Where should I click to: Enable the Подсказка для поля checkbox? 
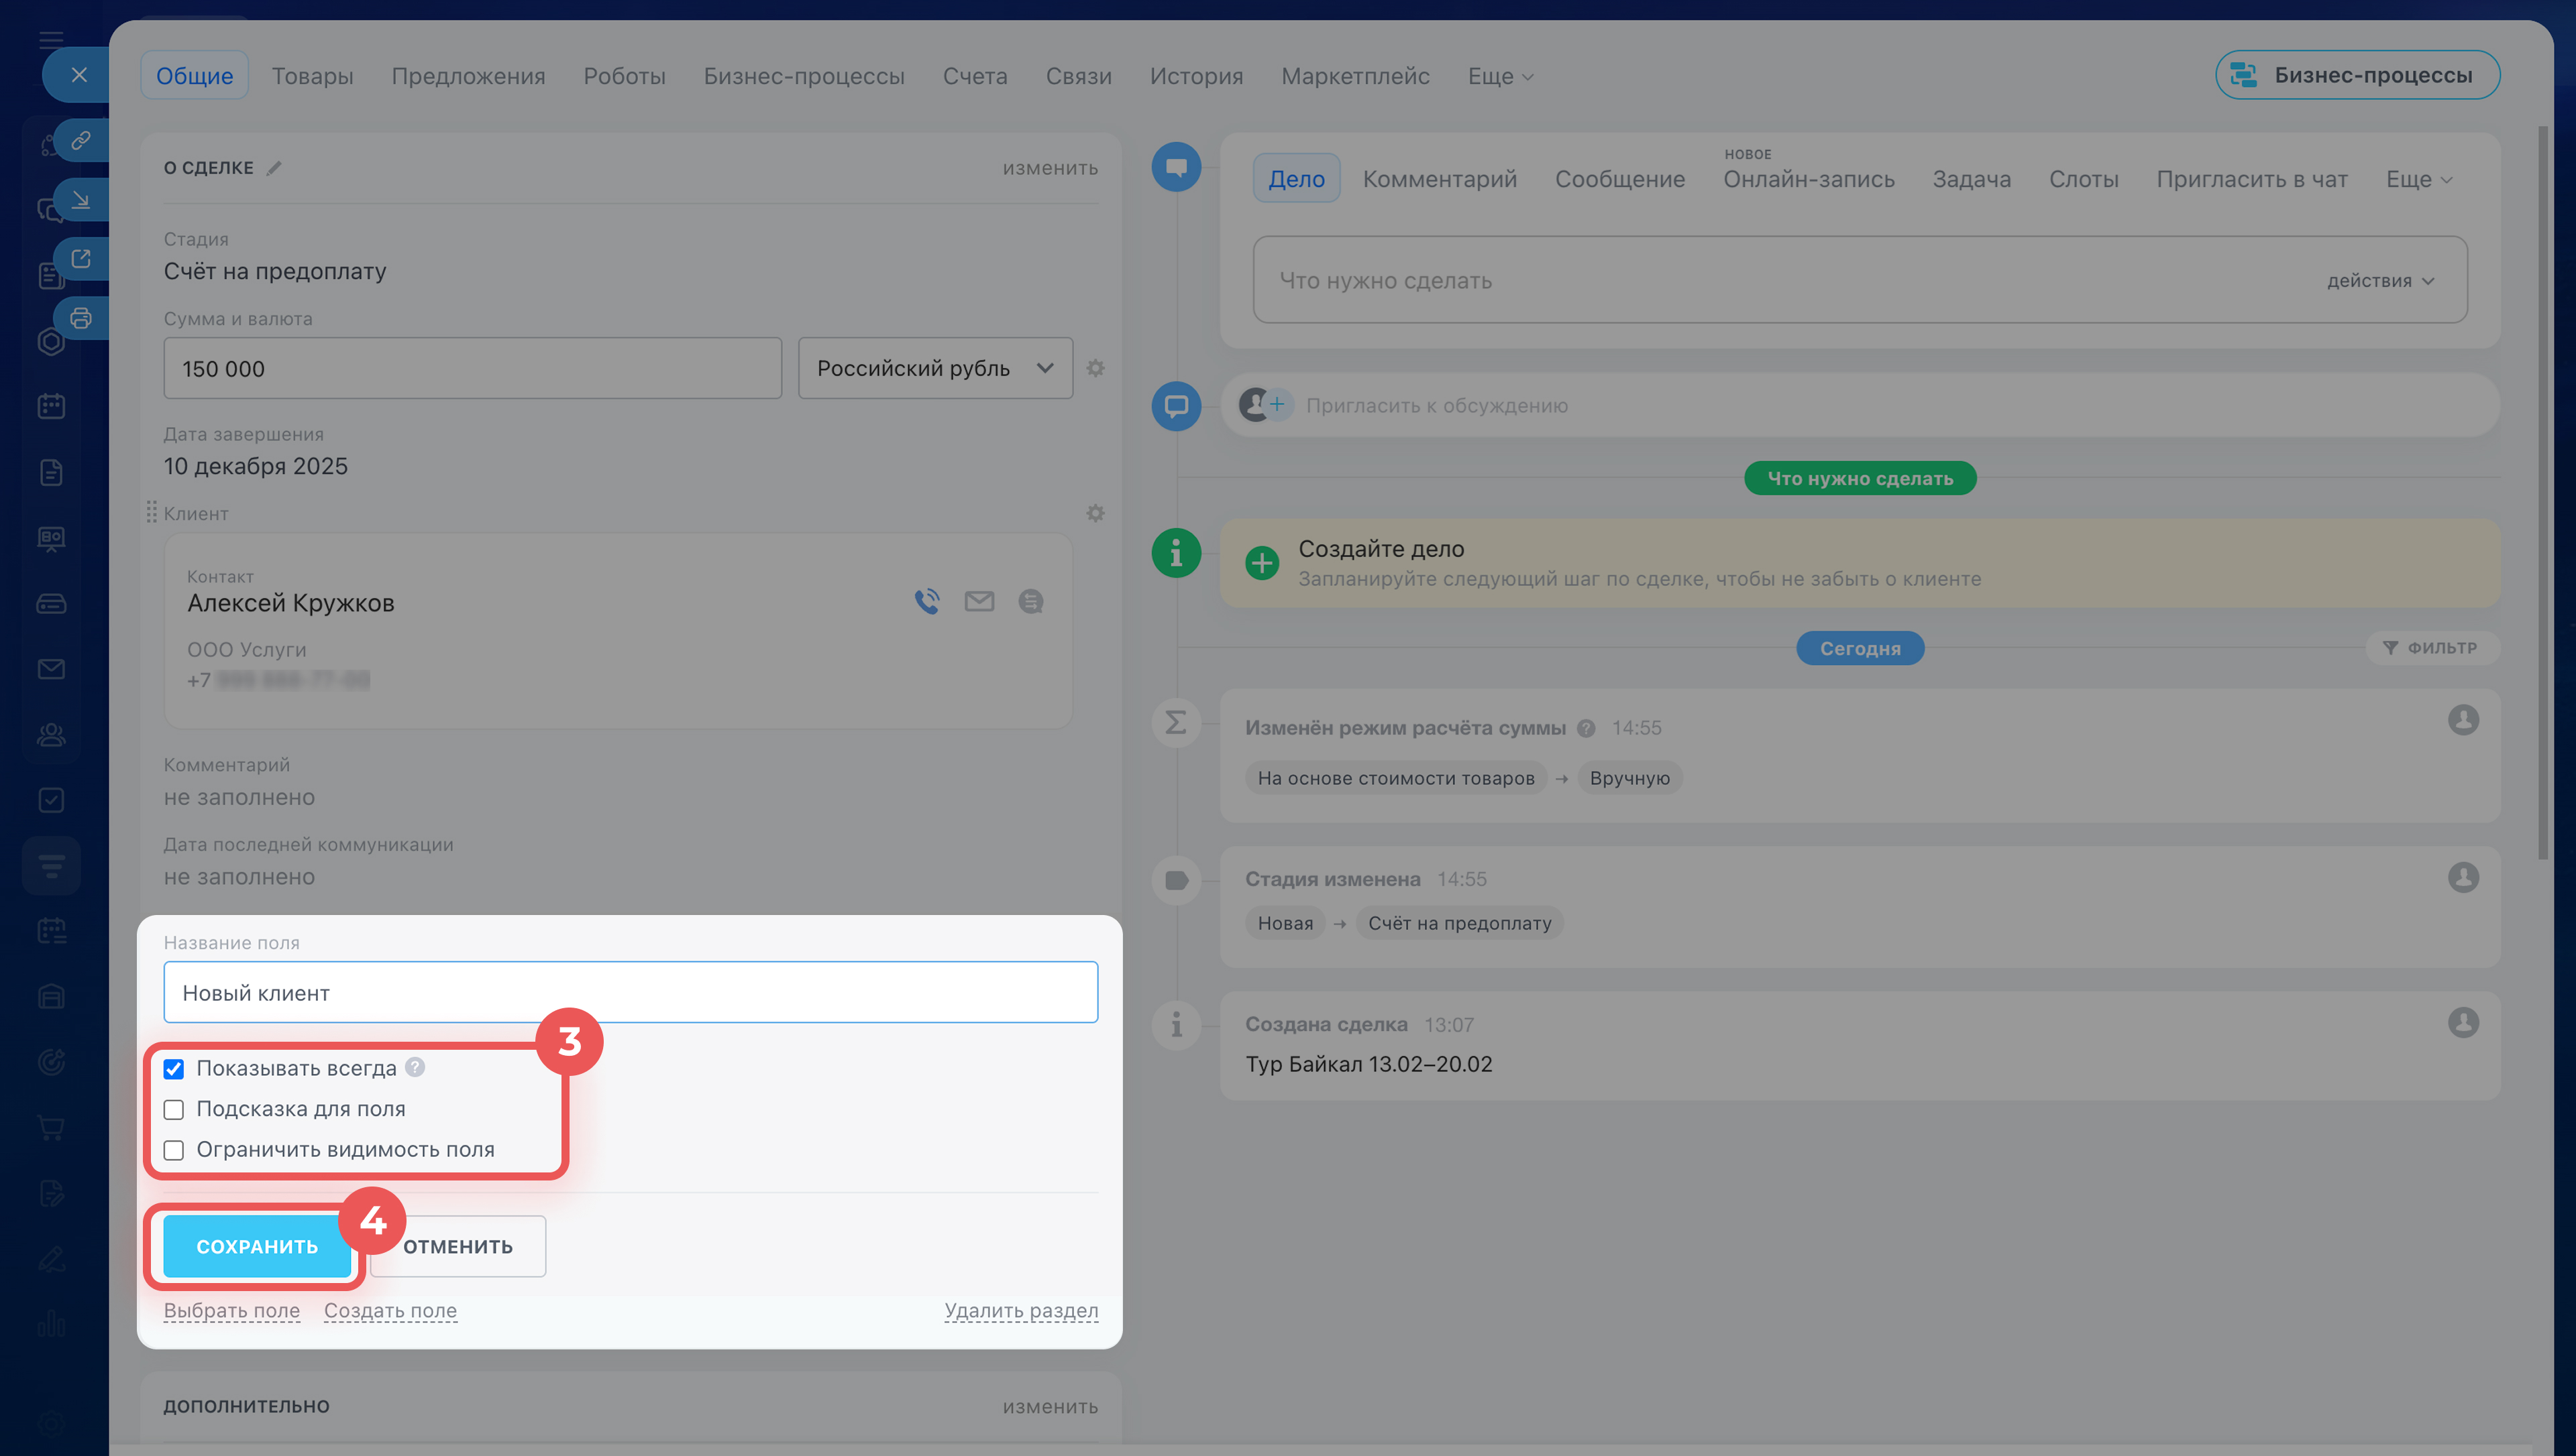pos(174,1110)
